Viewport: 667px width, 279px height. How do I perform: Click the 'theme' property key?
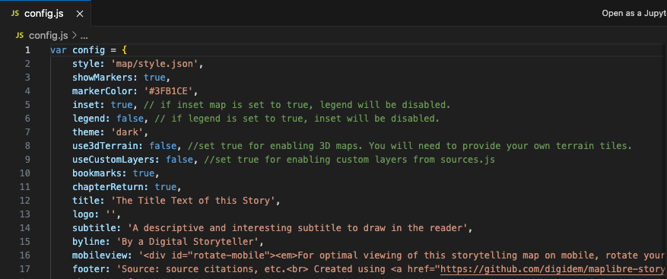(x=87, y=132)
